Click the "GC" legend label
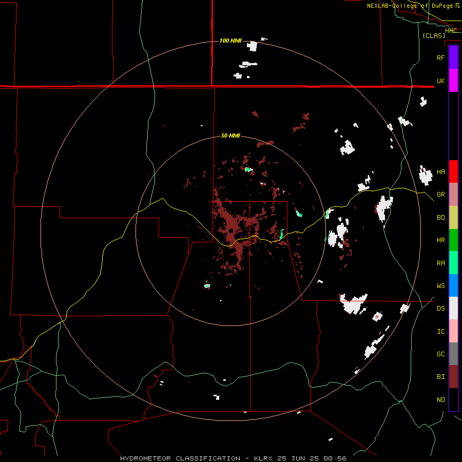462x462 pixels. (441, 354)
